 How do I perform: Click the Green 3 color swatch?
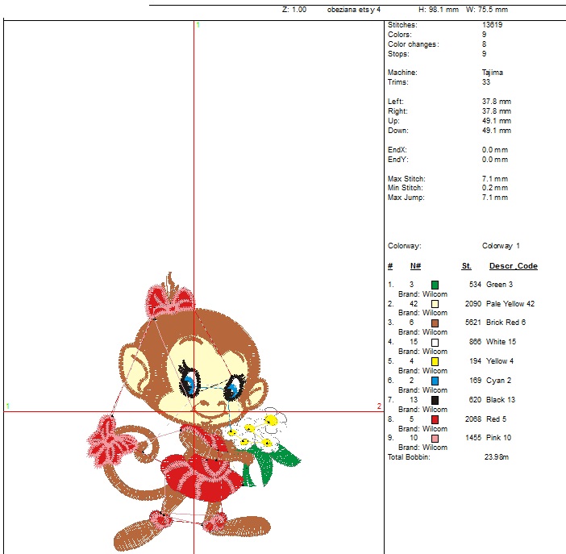point(435,285)
